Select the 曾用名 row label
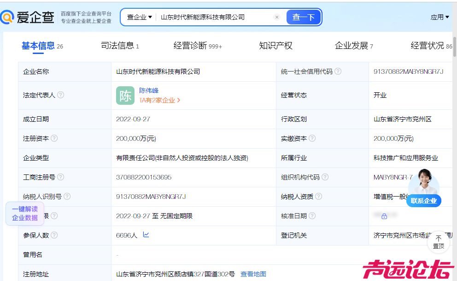457x281 pixels. coord(33,255)
